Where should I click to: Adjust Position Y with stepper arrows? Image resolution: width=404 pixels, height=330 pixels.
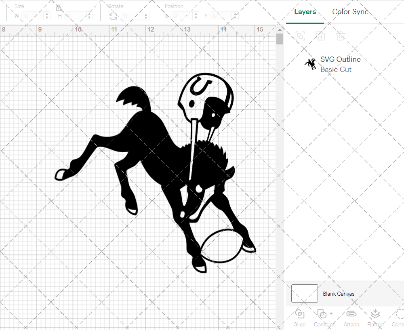(x=235, y=16)
